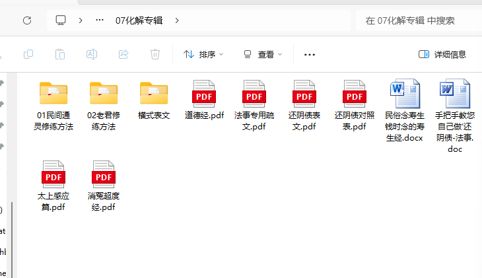Select the 太上感应篇.pdf file icon
This screenshot has height=278, width=482.
click(x=53, y=174)
